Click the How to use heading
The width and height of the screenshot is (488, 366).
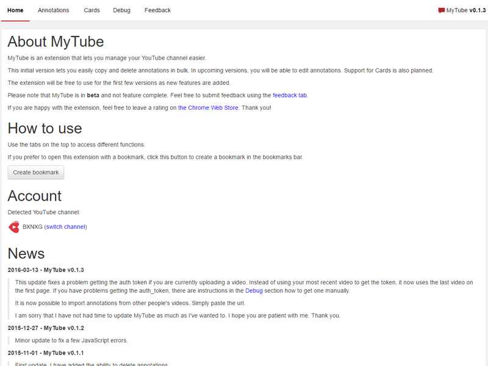click(45, 129)
